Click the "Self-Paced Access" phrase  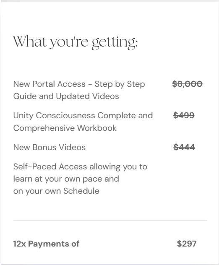[50, 166]
